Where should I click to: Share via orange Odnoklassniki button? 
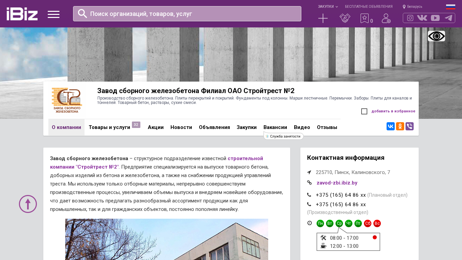coord(400,126)
